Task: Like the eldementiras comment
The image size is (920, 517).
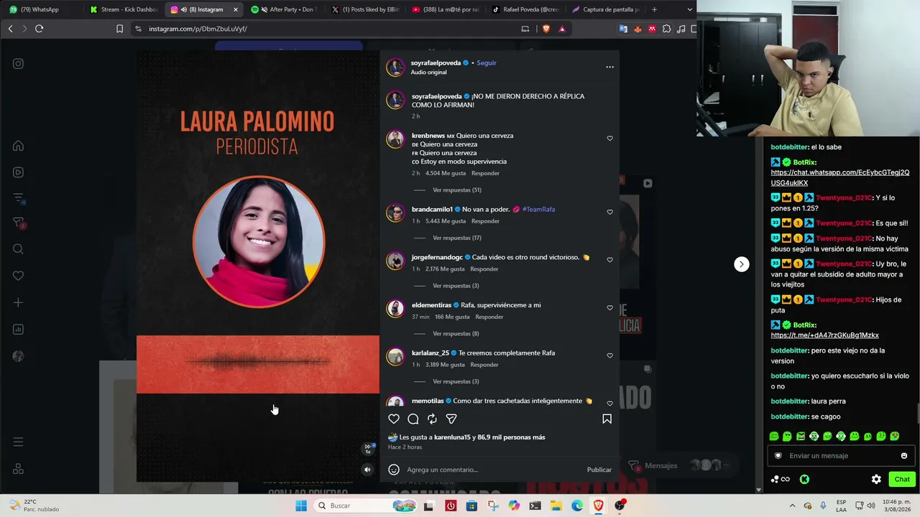Action: click(x=609, y=308)
